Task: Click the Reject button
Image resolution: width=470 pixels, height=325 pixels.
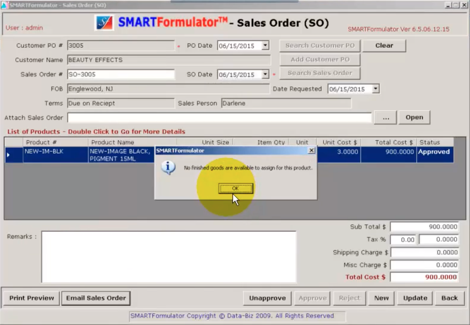Action: 349,298
